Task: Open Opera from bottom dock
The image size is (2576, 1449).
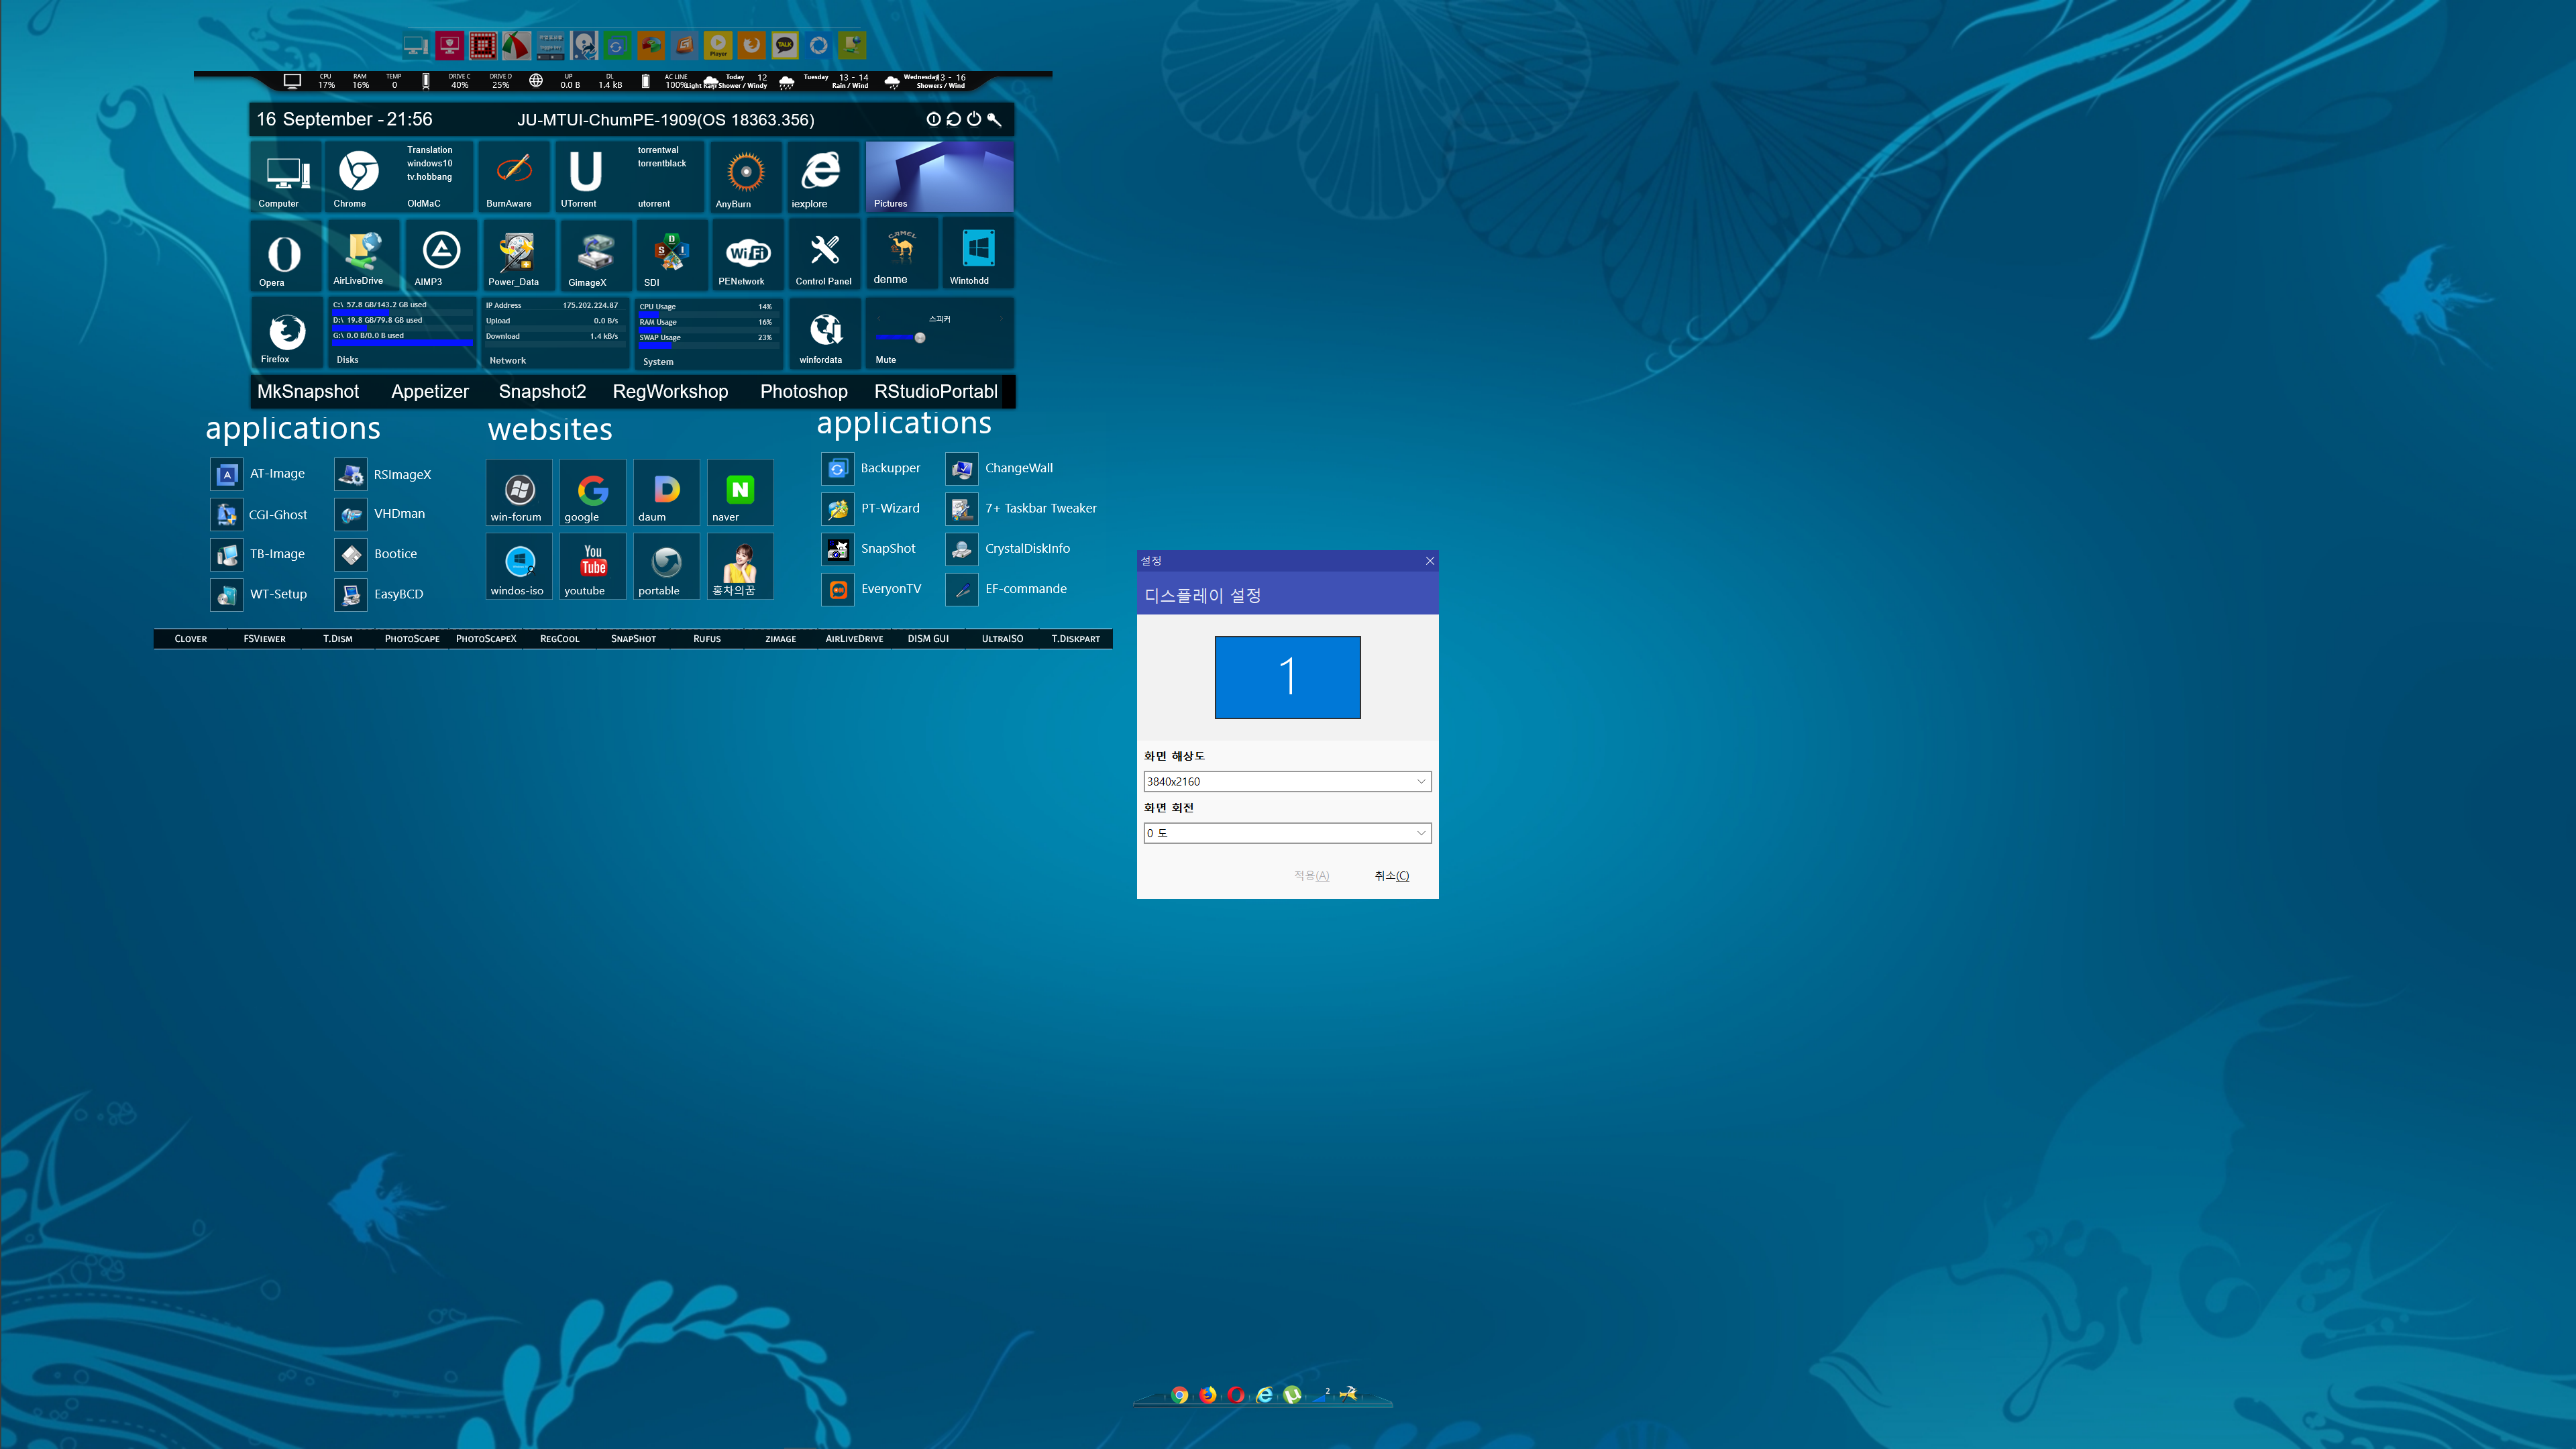Action: click(x=1236, y=1395)
